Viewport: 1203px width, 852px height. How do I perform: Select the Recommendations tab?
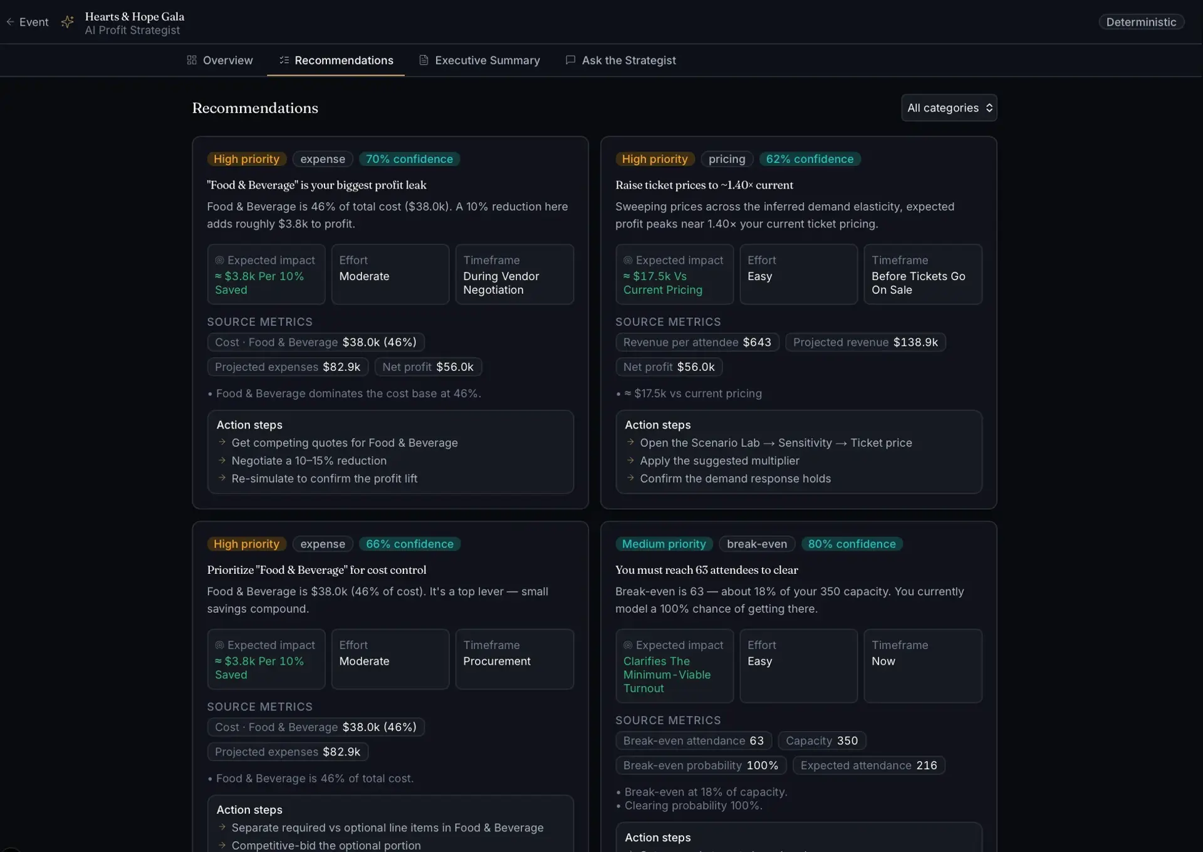pyautogui.click(x=336, y=60)
